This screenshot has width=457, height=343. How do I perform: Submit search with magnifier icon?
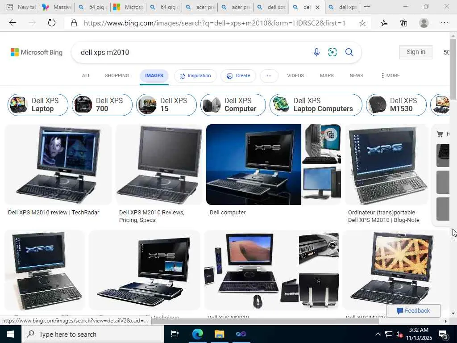click(x=349, y=52)
